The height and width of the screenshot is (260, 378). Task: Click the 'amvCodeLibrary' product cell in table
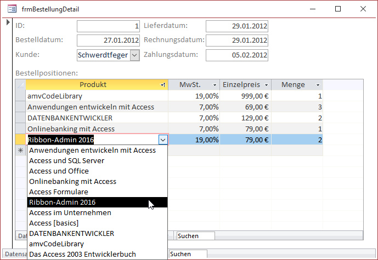(97, 96)
